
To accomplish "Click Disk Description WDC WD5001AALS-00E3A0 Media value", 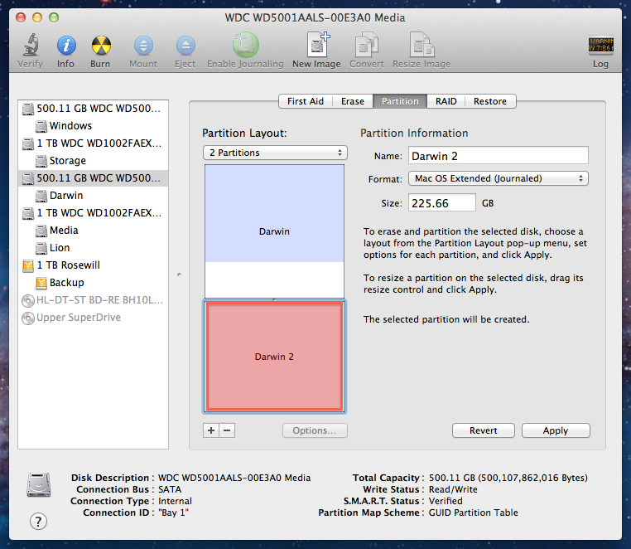I will 234,478.
